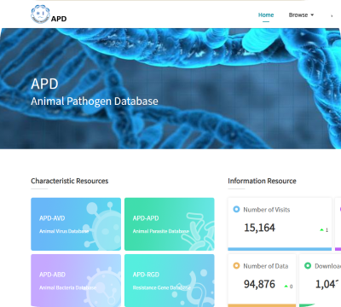The width and height of the screenshot is (341, 307).
Task: Click the Number of Visits statistics card
Action: 280,224
